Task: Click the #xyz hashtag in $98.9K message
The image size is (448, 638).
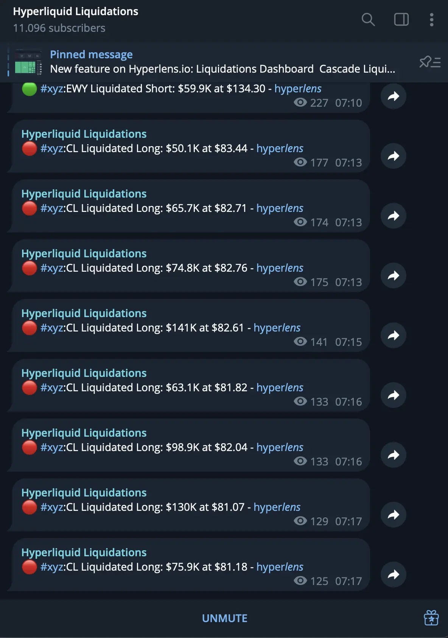Action: 52,447
